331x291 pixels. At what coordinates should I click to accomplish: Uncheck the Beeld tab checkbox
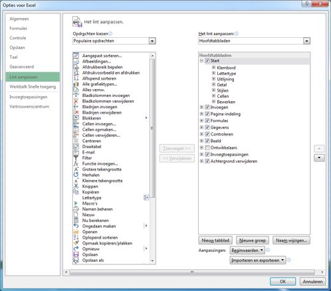click(207, 141)
